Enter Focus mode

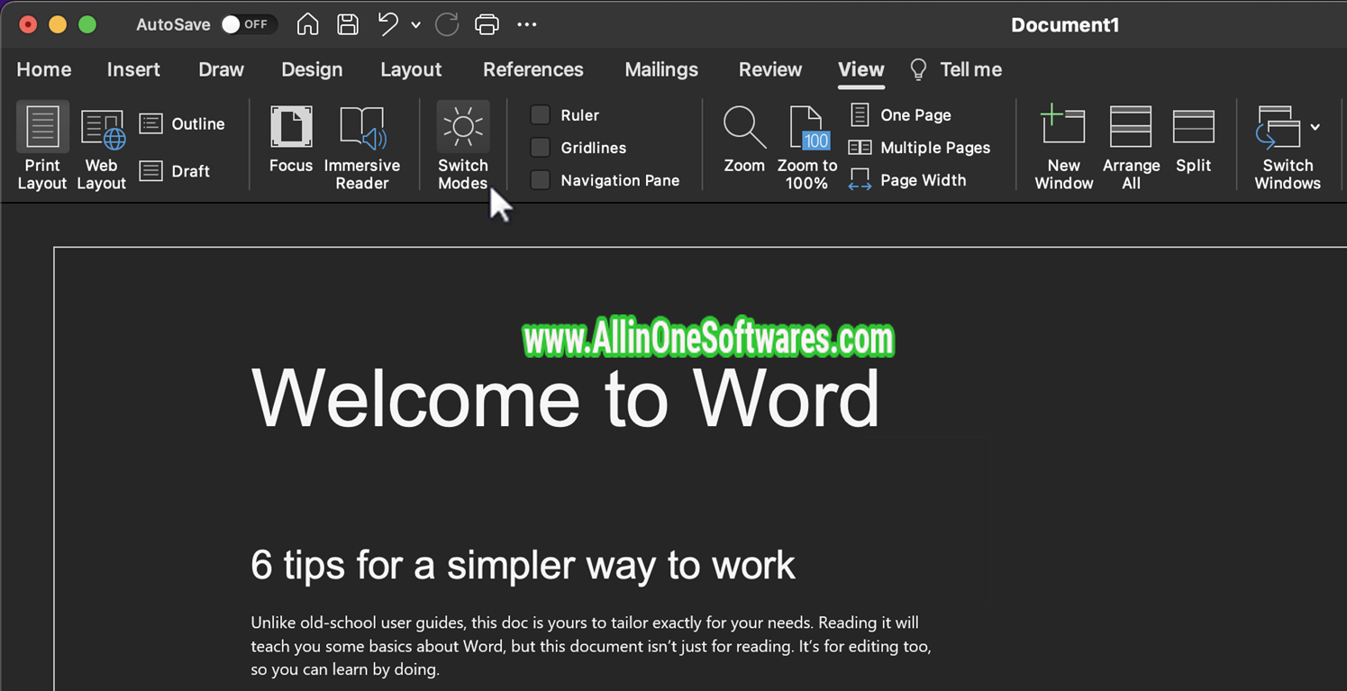pos(291,140)
